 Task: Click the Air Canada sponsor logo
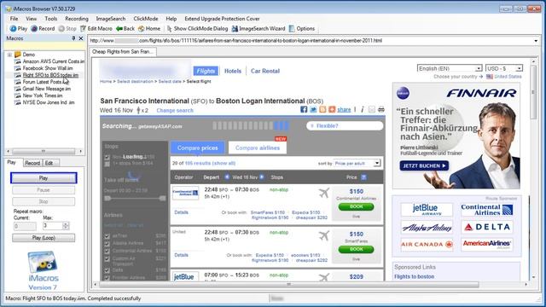pyautogui.click(x=427, y=245)
